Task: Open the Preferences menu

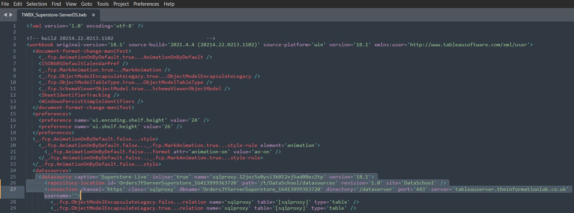Action: (x=146, y=4)
